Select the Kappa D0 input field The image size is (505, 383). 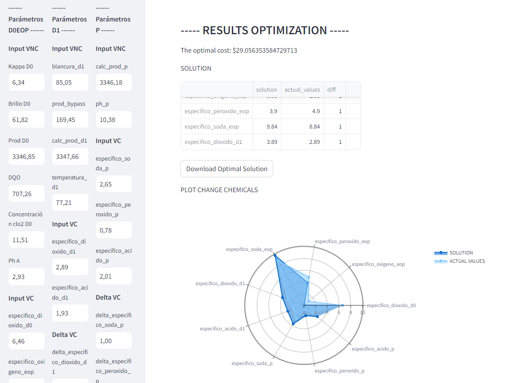click(26, 82)
